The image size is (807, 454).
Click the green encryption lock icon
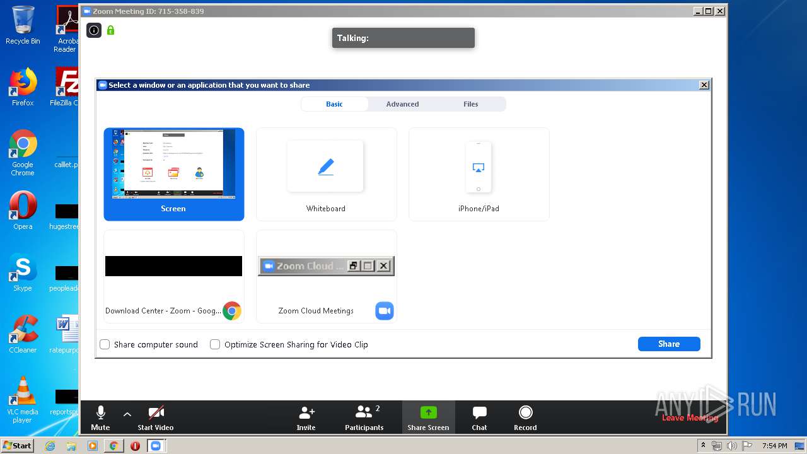pyautogui.click(x=111, y=30)
